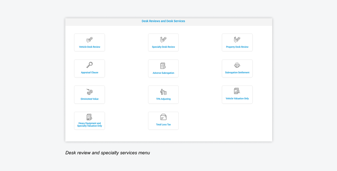This screenshot has width=337, height=171.
Task: Select the Specialty Desk Review label
Action: pyautogui.click(x=163, y=47)
